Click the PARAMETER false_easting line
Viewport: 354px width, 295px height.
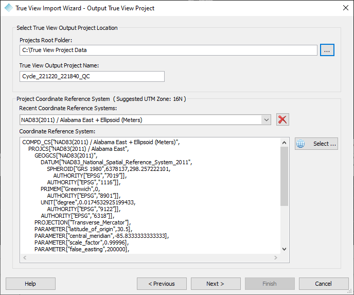pyautogui.click(x=82, y=249)
